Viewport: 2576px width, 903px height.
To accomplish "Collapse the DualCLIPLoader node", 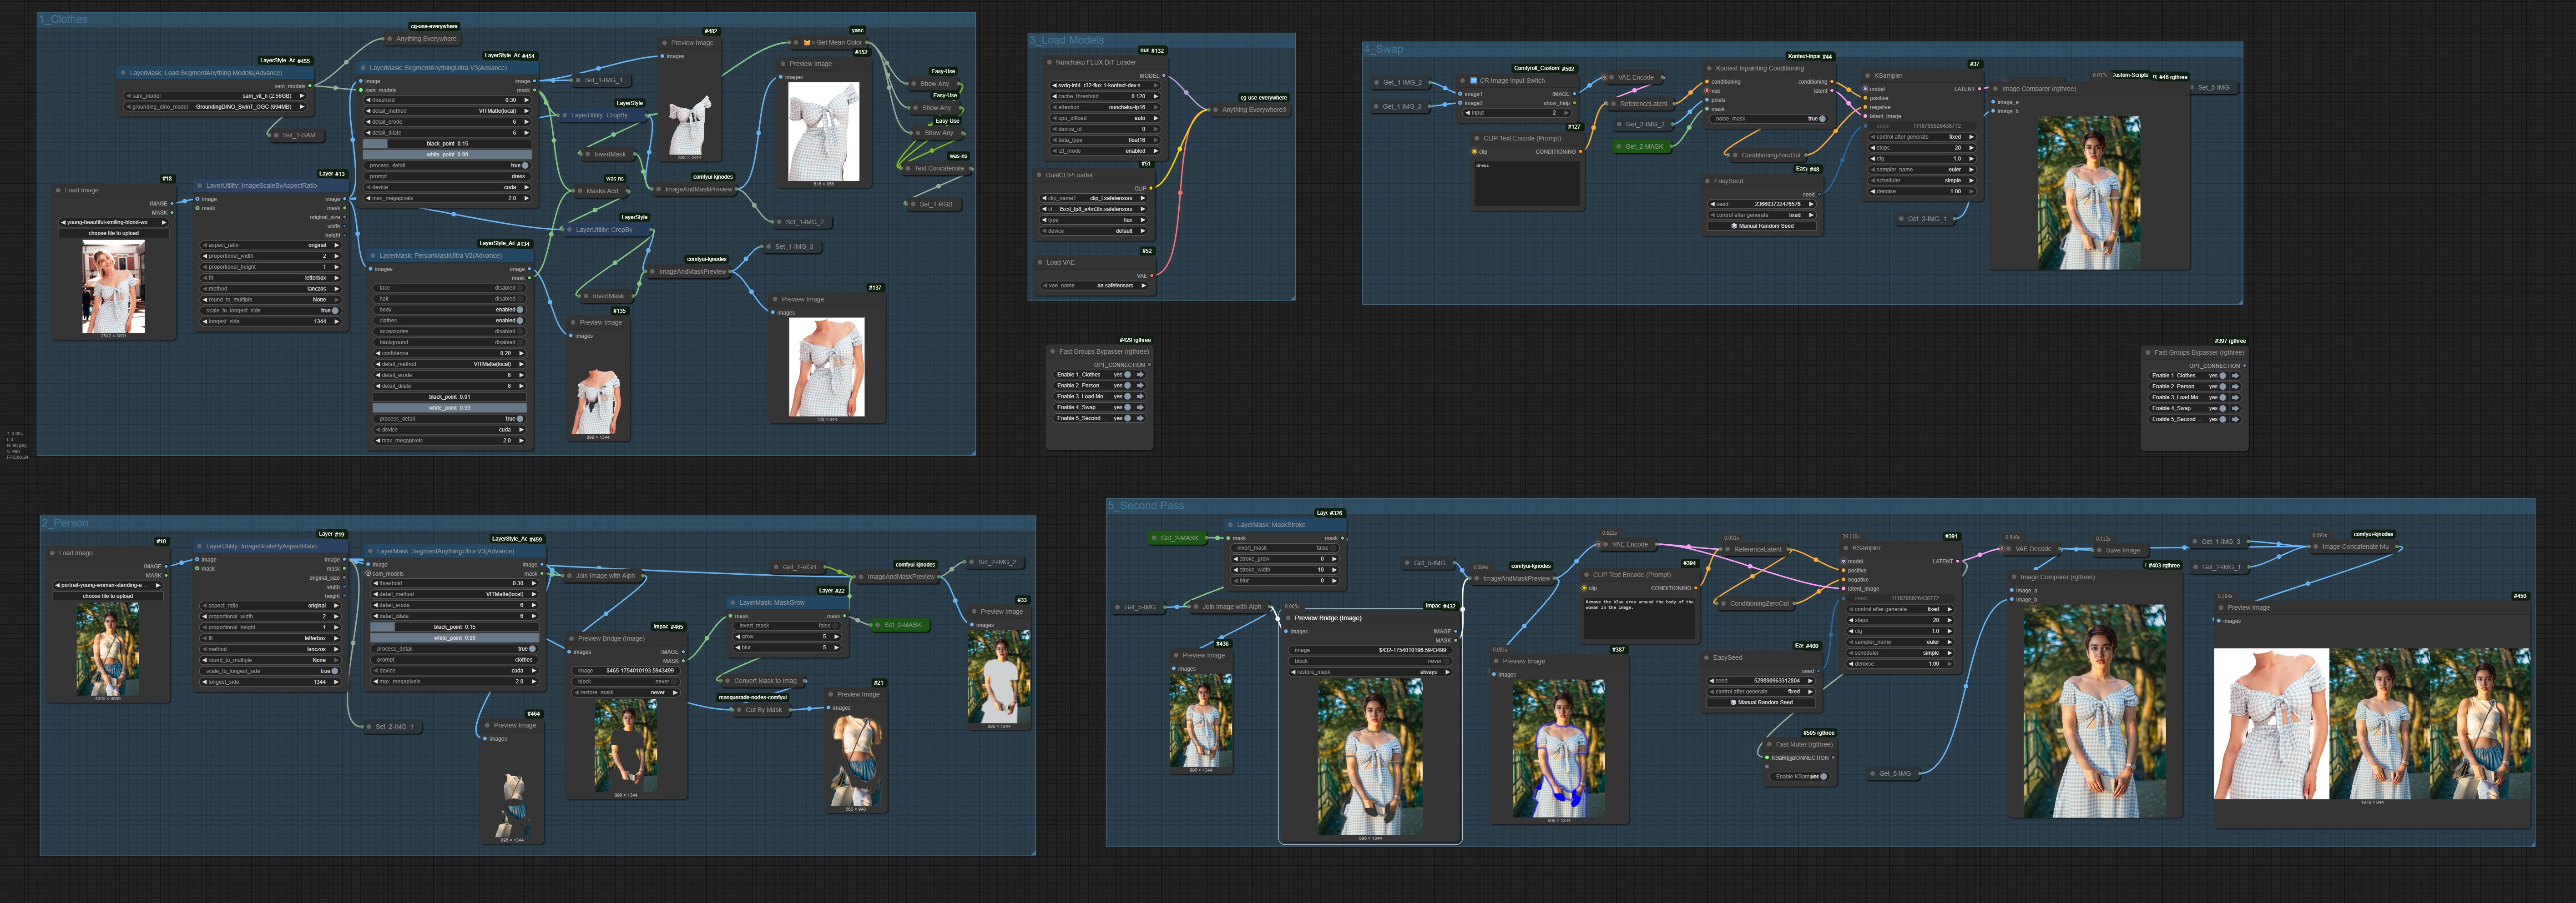I will tap(1039, 175).
